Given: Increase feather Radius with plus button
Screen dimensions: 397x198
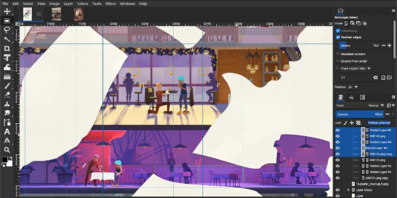Looking at the screenshot, I should coord(390,46).
